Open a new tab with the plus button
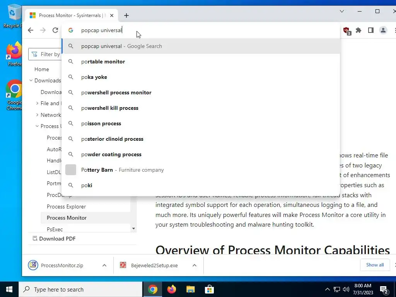The width and height of the screenshot is (396, 297). pyautogui.click(x=126, y=15)
